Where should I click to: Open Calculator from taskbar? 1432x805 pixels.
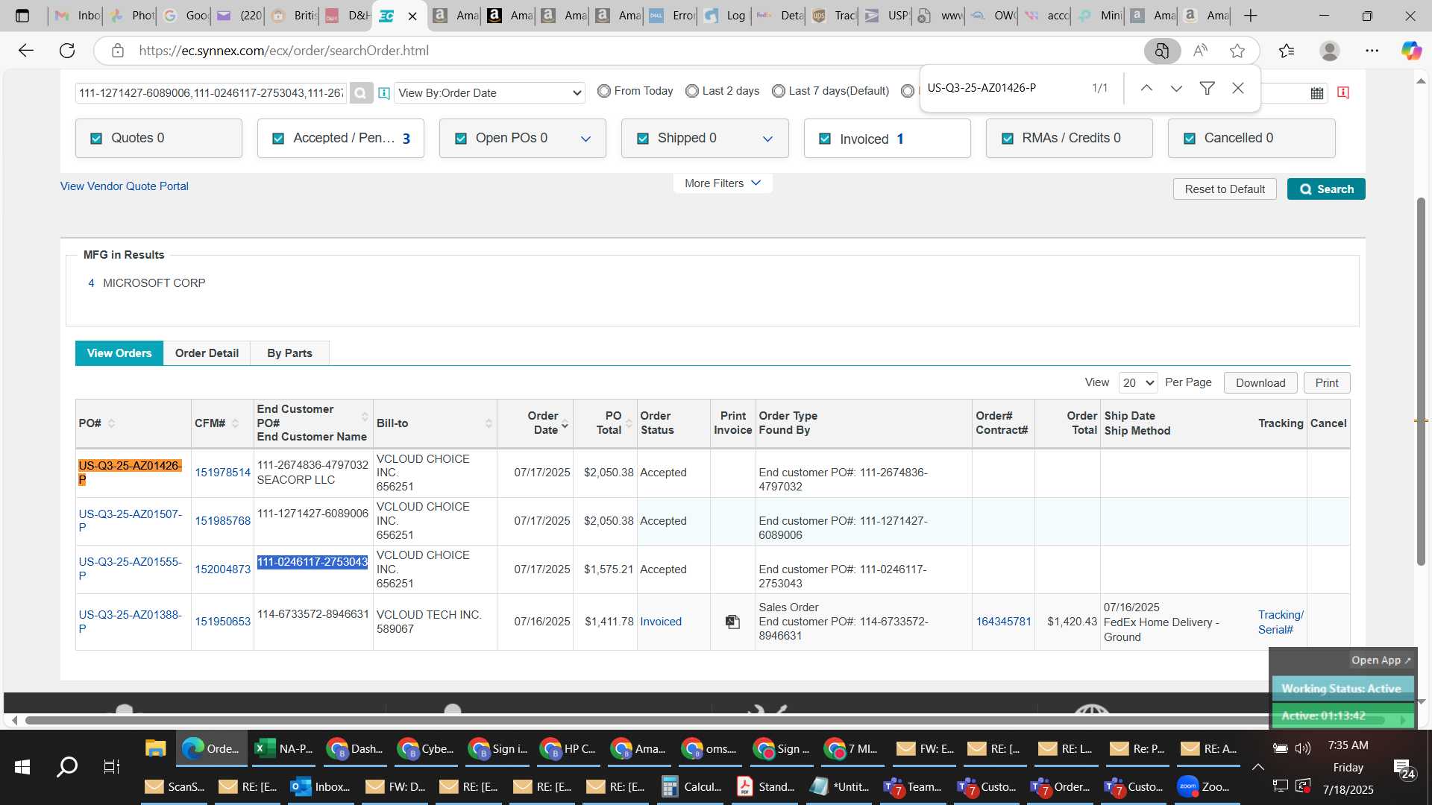tap(692, 786)
